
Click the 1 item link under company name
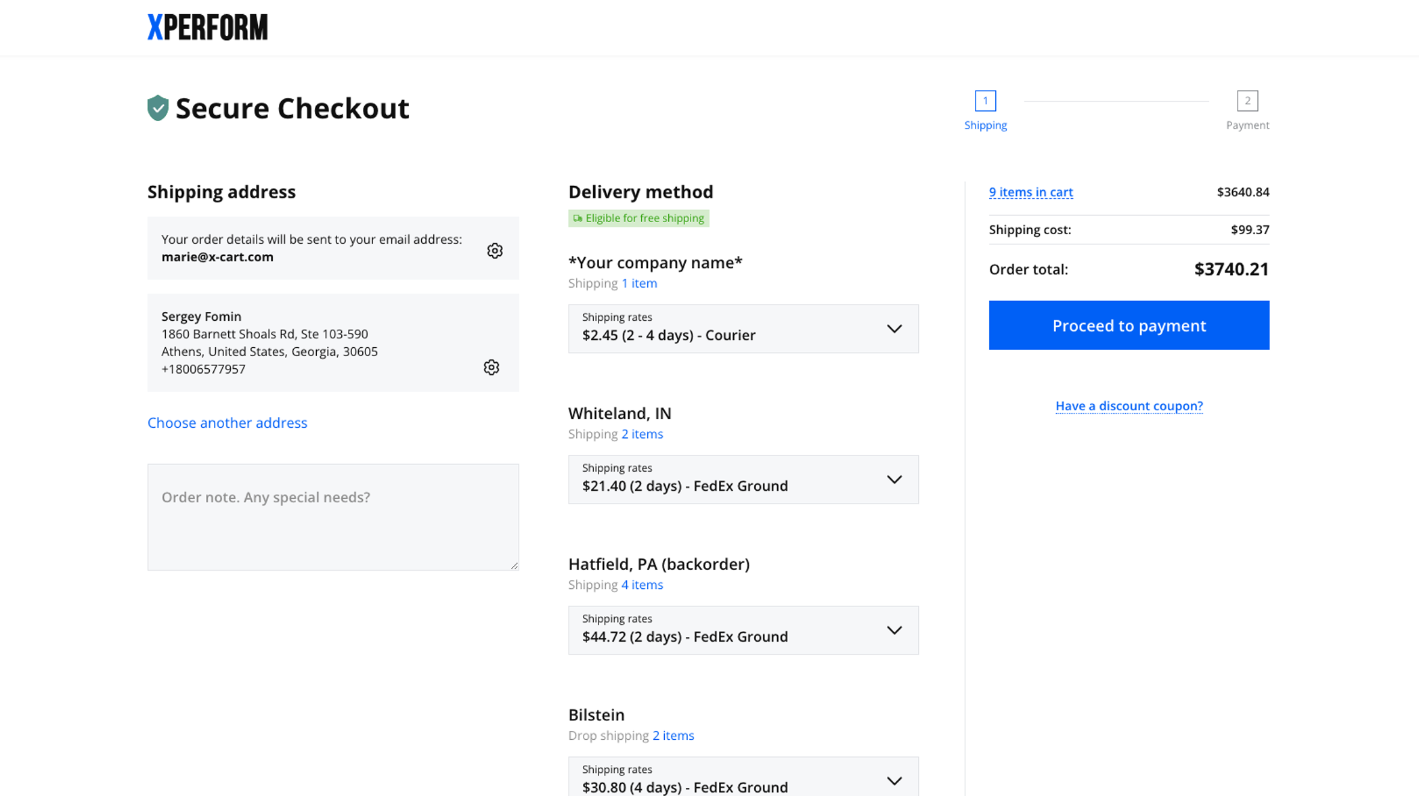[639, 284]
